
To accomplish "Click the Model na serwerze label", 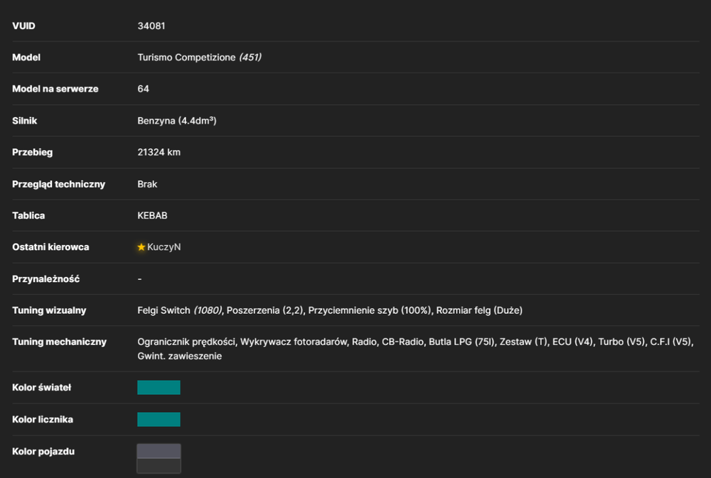I will point(55,89).
